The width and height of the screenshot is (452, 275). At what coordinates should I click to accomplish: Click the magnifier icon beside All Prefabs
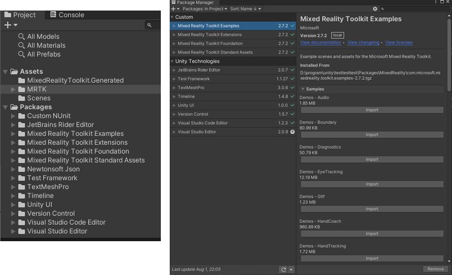(21, 54)
